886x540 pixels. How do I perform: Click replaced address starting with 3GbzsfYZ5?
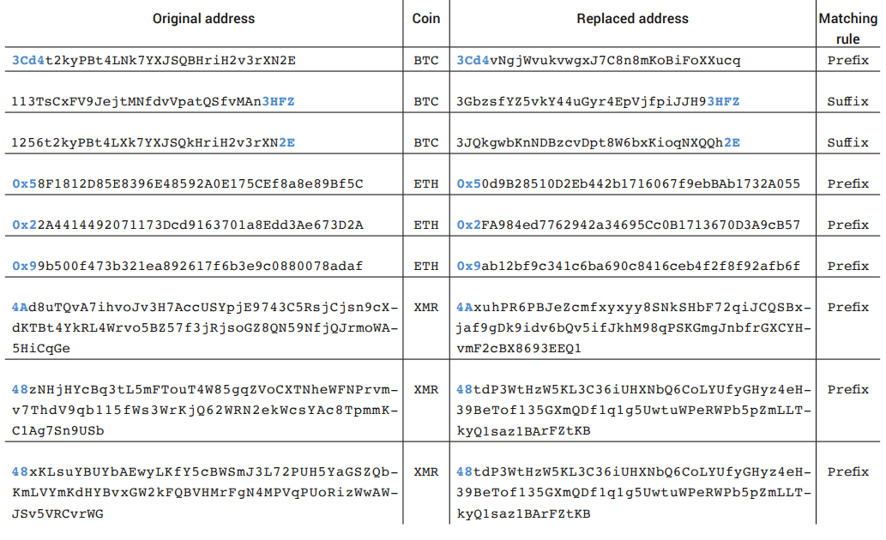point(598,102)
